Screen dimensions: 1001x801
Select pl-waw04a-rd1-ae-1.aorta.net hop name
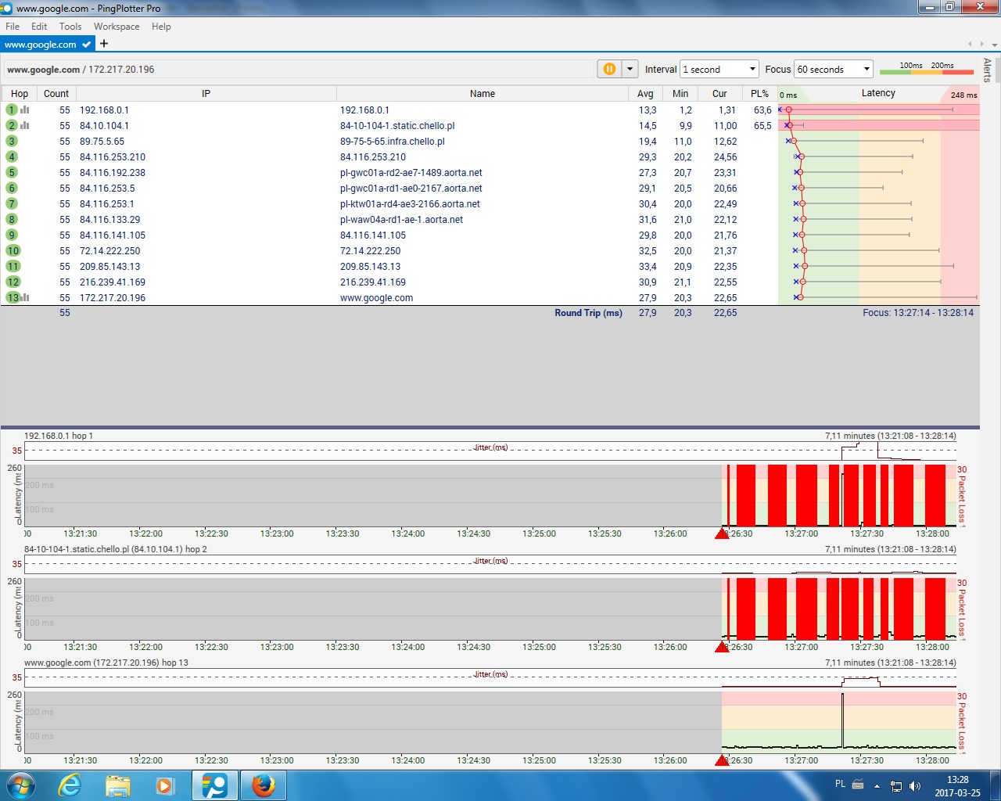click(401, 220)
